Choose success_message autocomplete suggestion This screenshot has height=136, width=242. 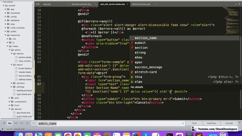[x=184, y=67]
